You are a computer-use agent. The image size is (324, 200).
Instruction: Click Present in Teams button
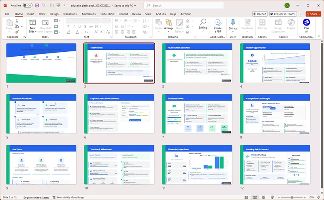coord(285,14)
